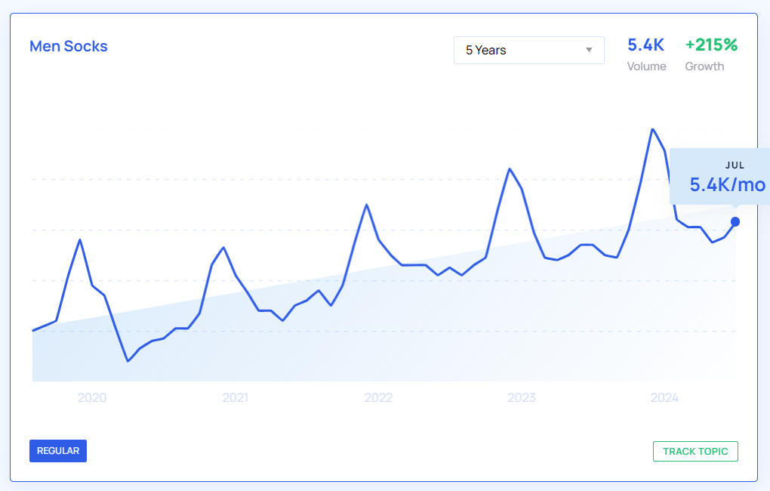Click the dropdown arrow beside 5 Years
The width and height of the screenshot is (770, 491).
tap(589, 51)
